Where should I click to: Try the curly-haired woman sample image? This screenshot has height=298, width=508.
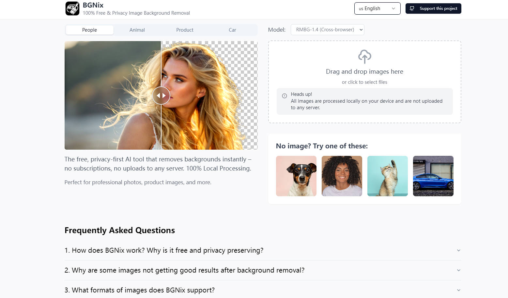[x=342, y=176]
